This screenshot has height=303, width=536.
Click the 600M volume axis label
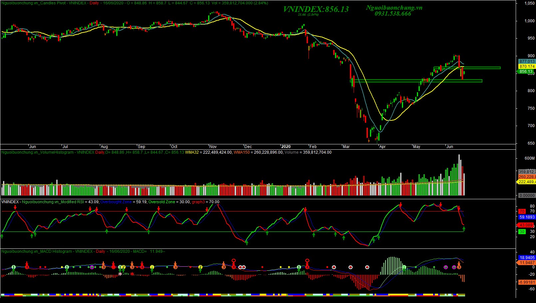click(x=530, y=158)
